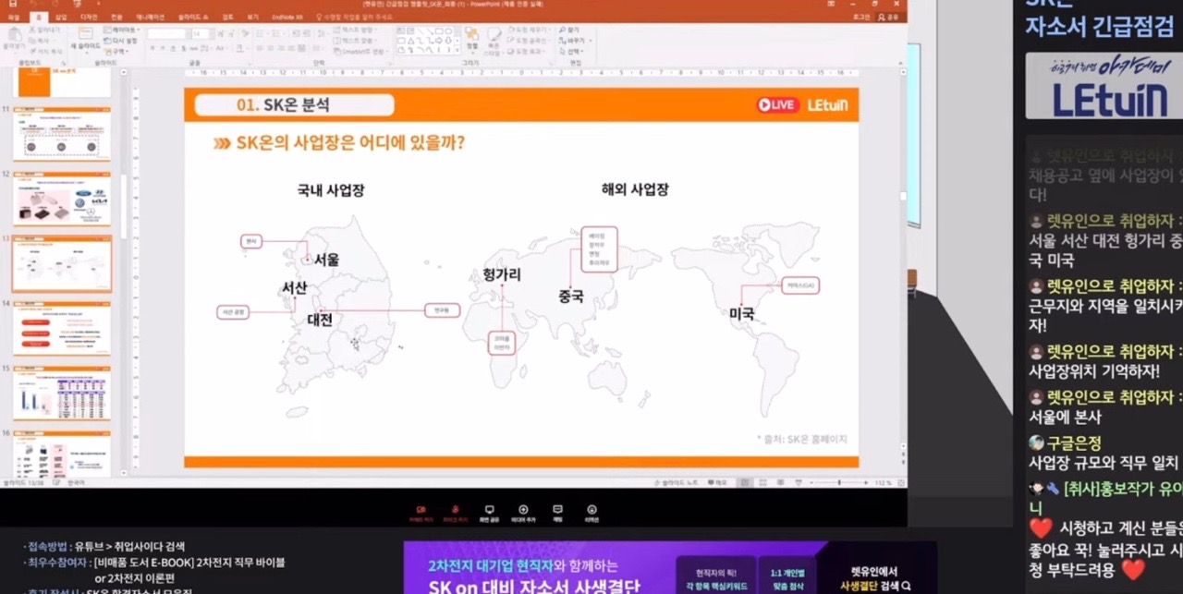Open 채팅 (Chat) in meeting toolbar
The image size is (1183, 594).
pyautogui.click(x=557, y=513)
